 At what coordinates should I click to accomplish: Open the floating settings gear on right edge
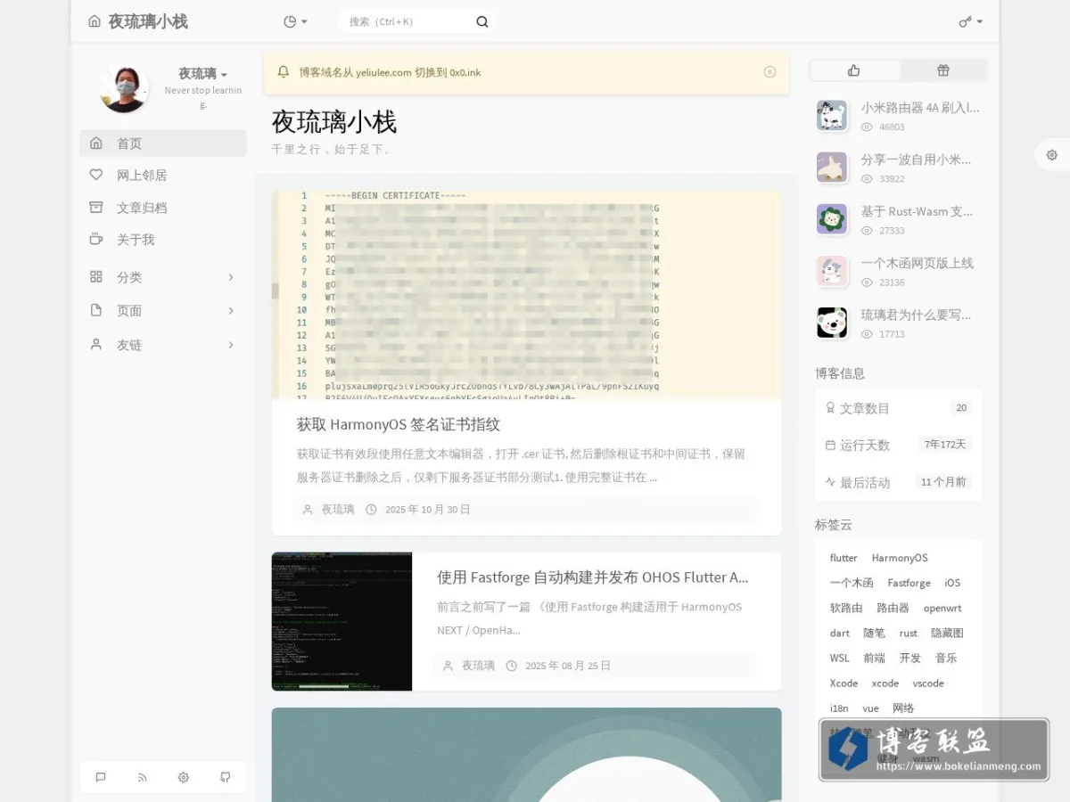pos(1052,155)
